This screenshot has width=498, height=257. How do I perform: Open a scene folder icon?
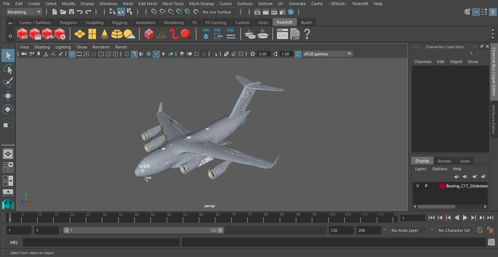[63, 12]
